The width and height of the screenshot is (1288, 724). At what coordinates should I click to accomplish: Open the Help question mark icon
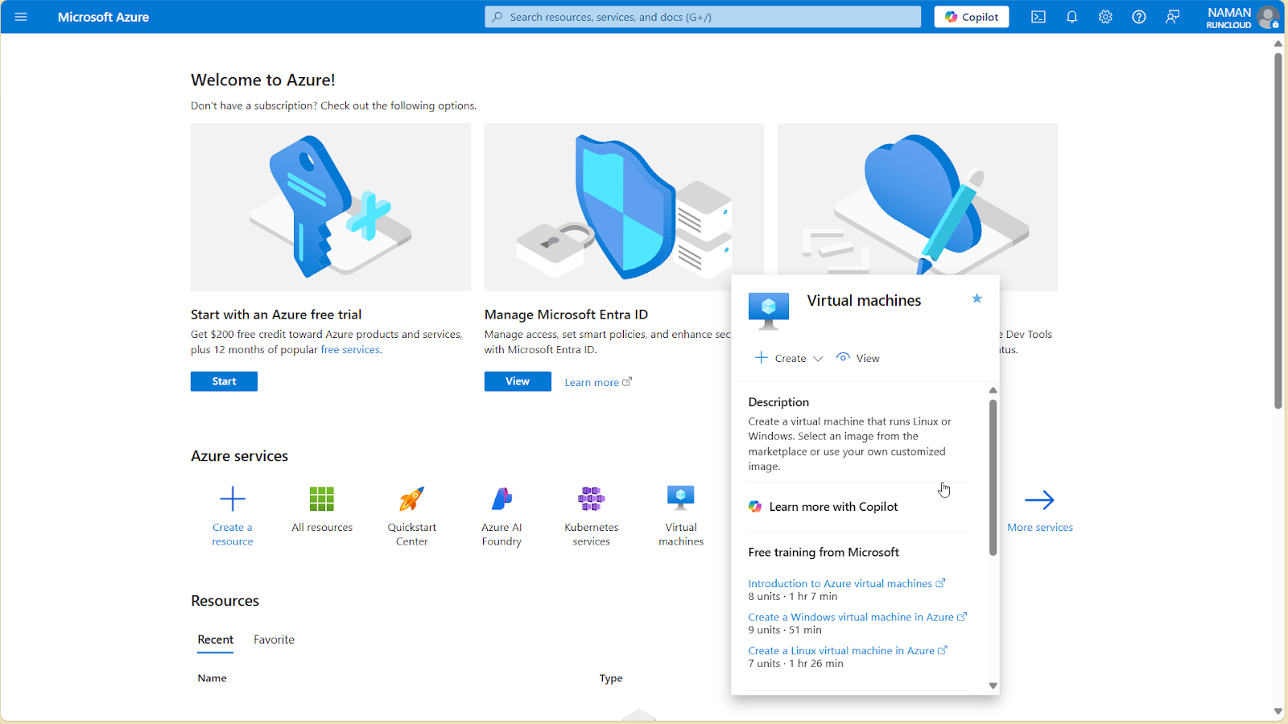pos(1138,17)
